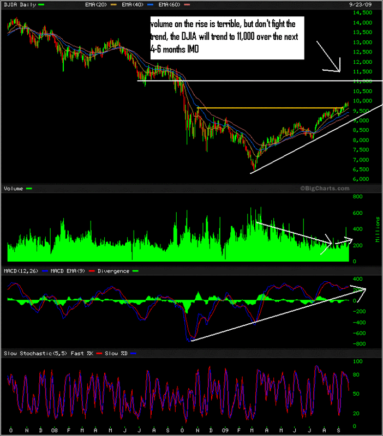Select the EMA(20) legend label
The height and width of the screenshot is (436, 383).
[96, 5]
